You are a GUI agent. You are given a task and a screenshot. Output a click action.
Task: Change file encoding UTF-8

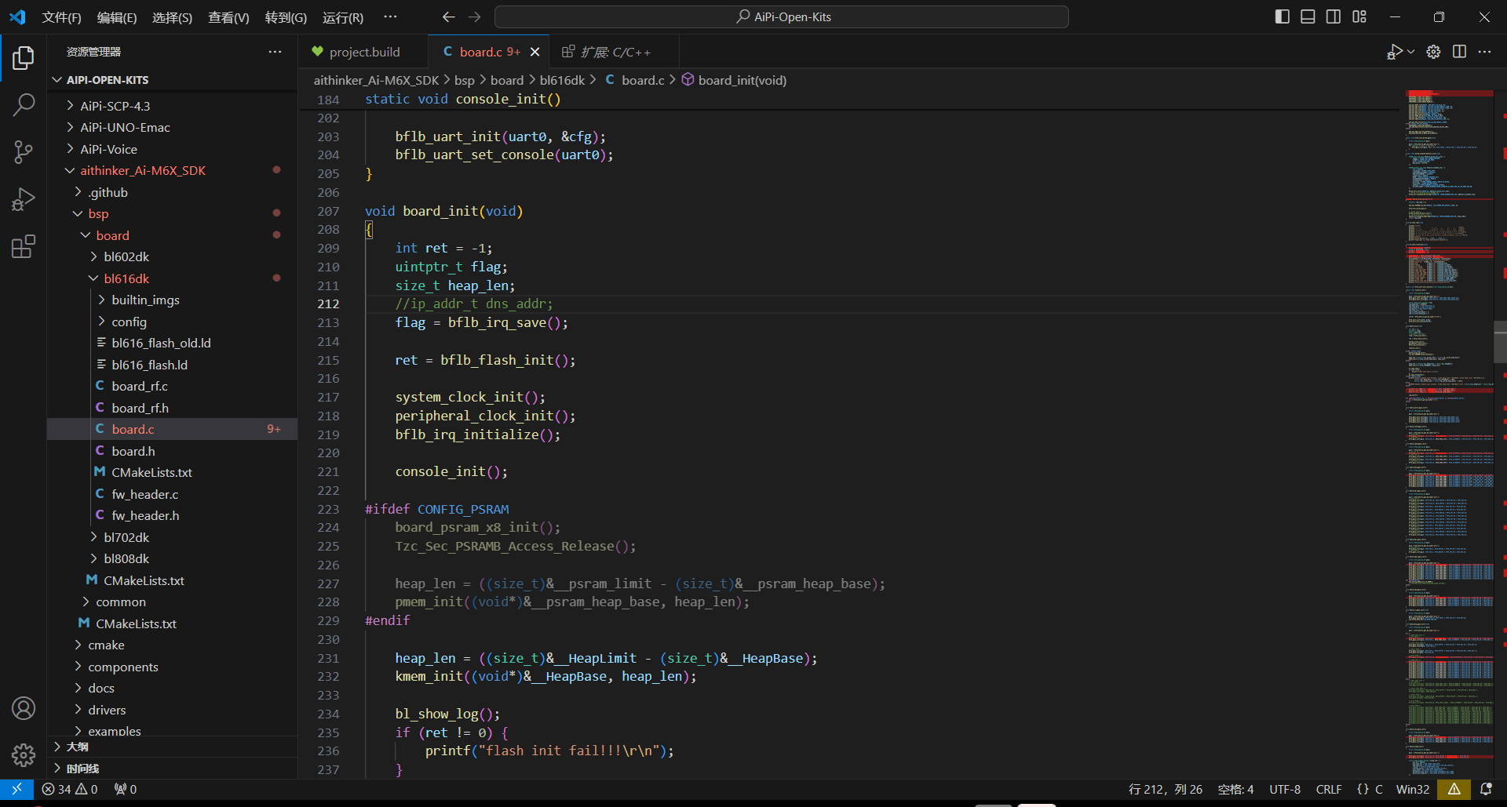coord(1285,789)
